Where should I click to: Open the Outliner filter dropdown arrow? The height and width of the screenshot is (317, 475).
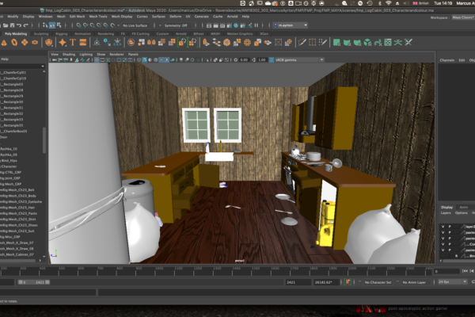43,66
